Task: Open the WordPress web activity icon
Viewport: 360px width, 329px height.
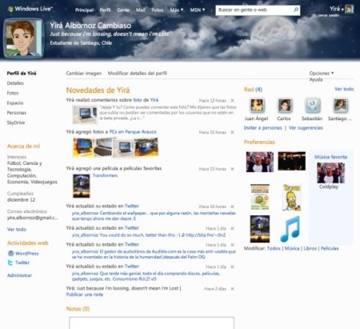Action: pos(10,253)
